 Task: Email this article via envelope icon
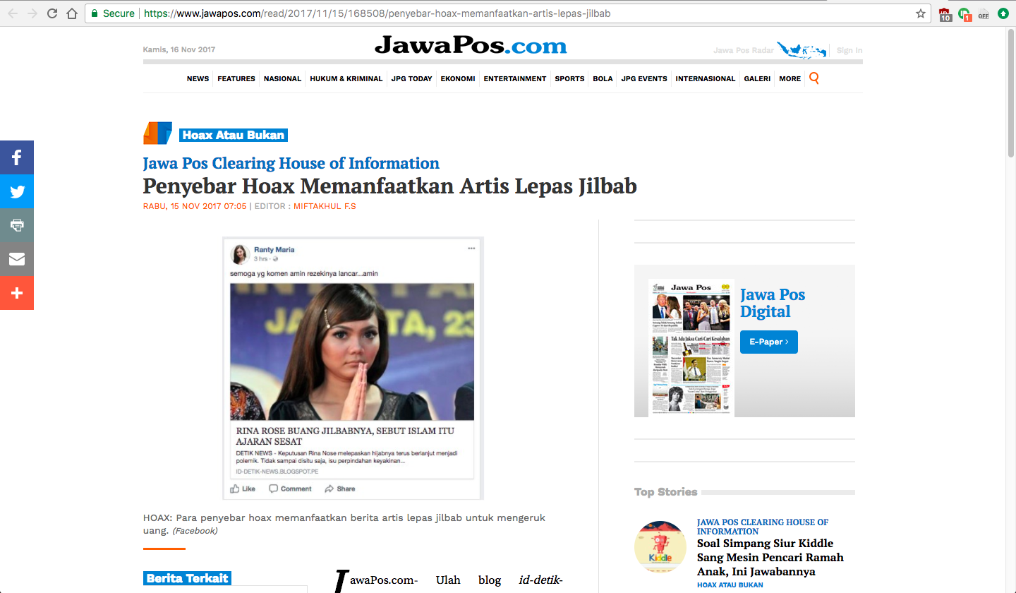coord(17,259)
